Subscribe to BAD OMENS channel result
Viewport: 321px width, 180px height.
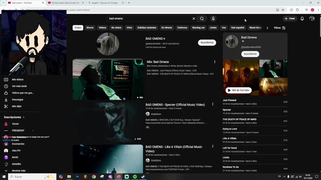click(207, 42)
